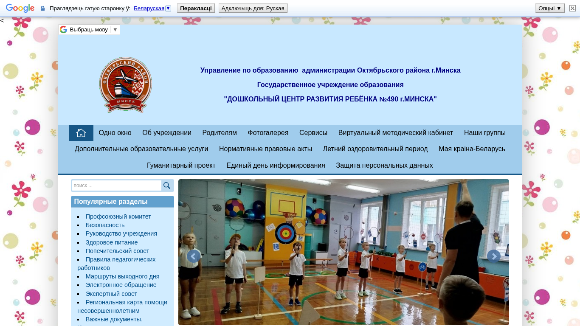
Task: Click the search magnifier button
Action: click(167, 185)
